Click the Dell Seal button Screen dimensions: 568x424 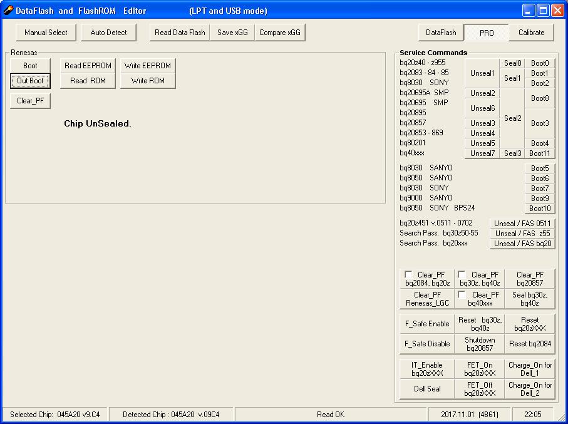[427, 389]
